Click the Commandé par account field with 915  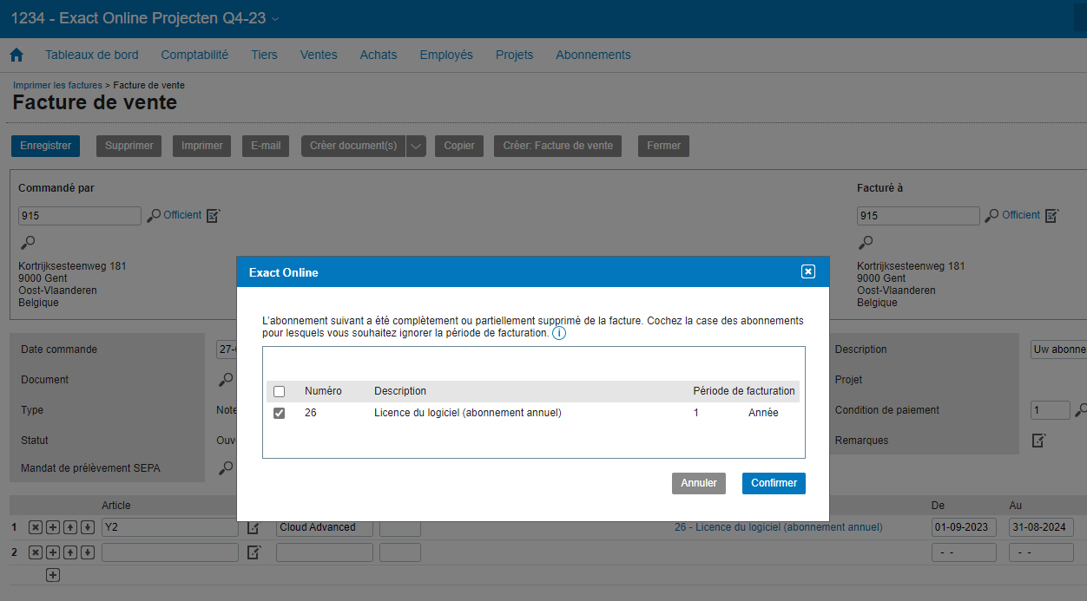click(80, 216)
